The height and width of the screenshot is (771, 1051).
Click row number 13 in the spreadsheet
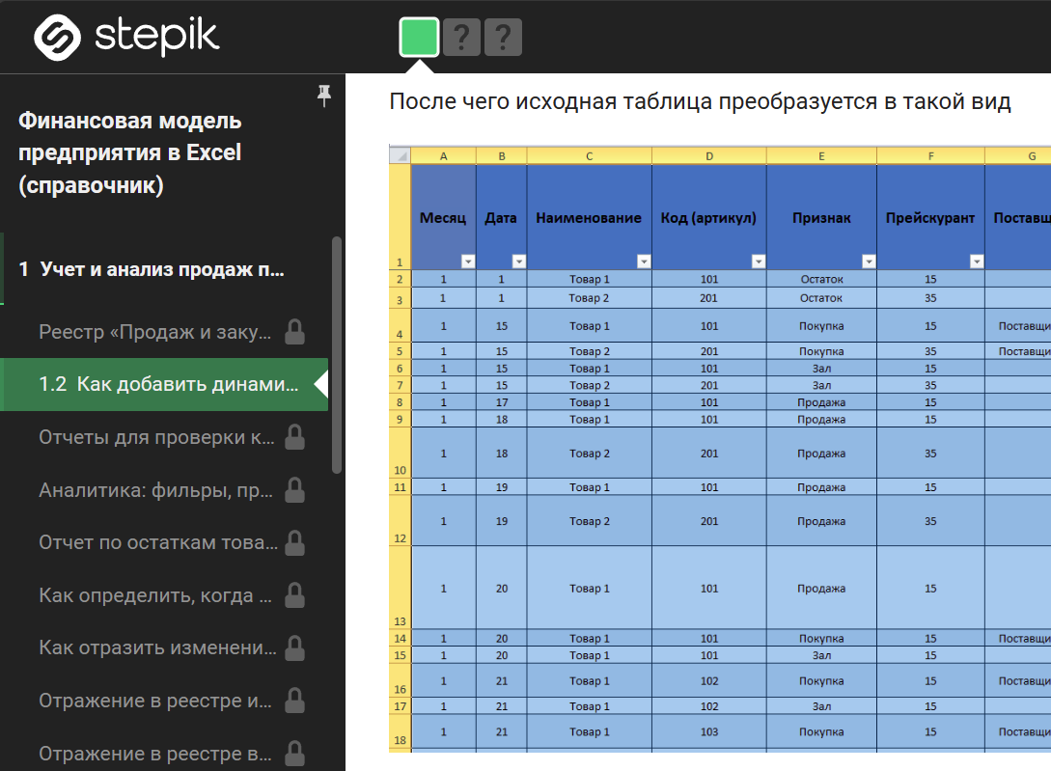[x=401, y=588]
